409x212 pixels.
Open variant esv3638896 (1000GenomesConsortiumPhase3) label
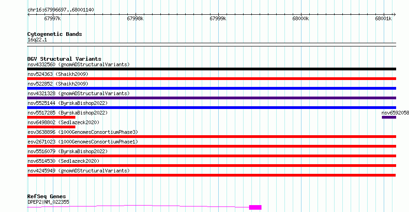[x=83, y=132]
